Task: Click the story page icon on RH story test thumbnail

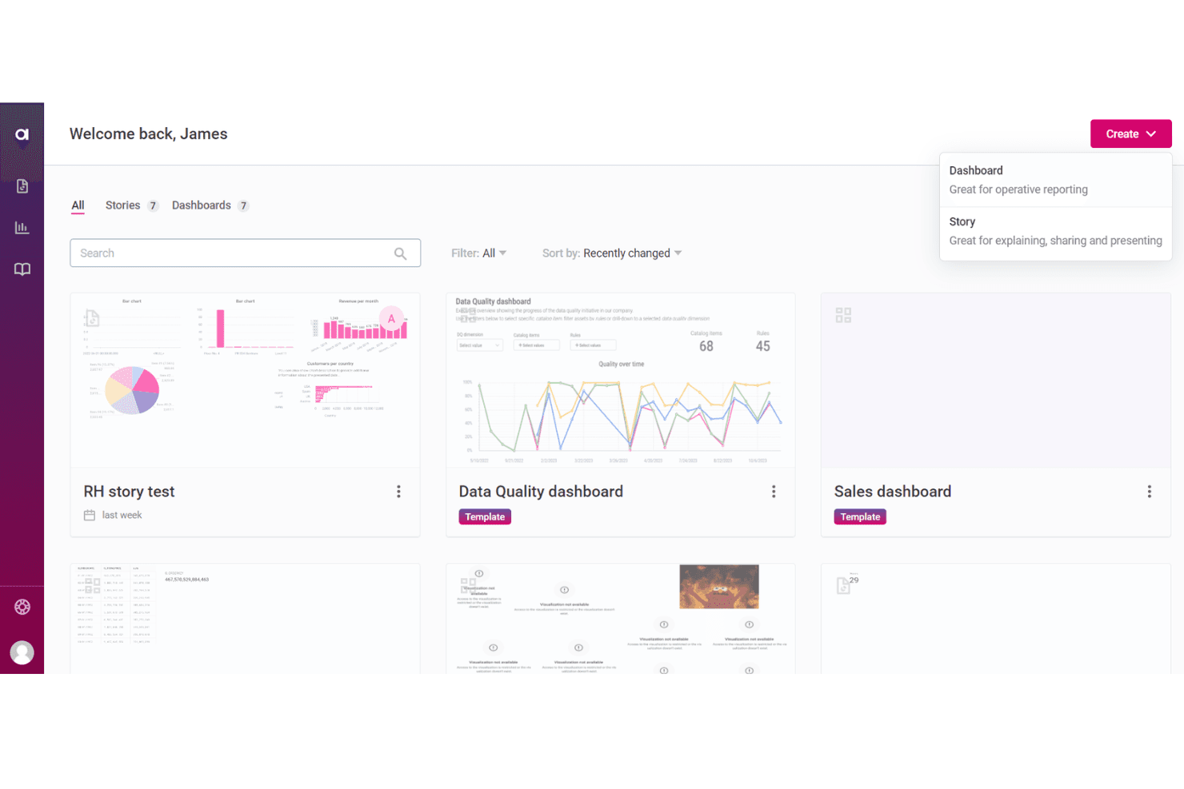Action: click(92, 318)
